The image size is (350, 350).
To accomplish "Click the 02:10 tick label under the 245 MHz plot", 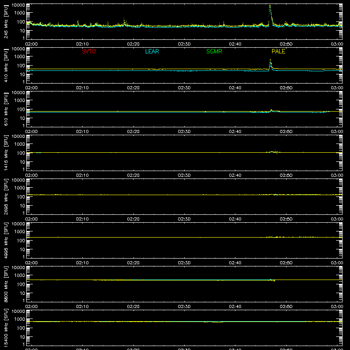I will pos(82,44).
